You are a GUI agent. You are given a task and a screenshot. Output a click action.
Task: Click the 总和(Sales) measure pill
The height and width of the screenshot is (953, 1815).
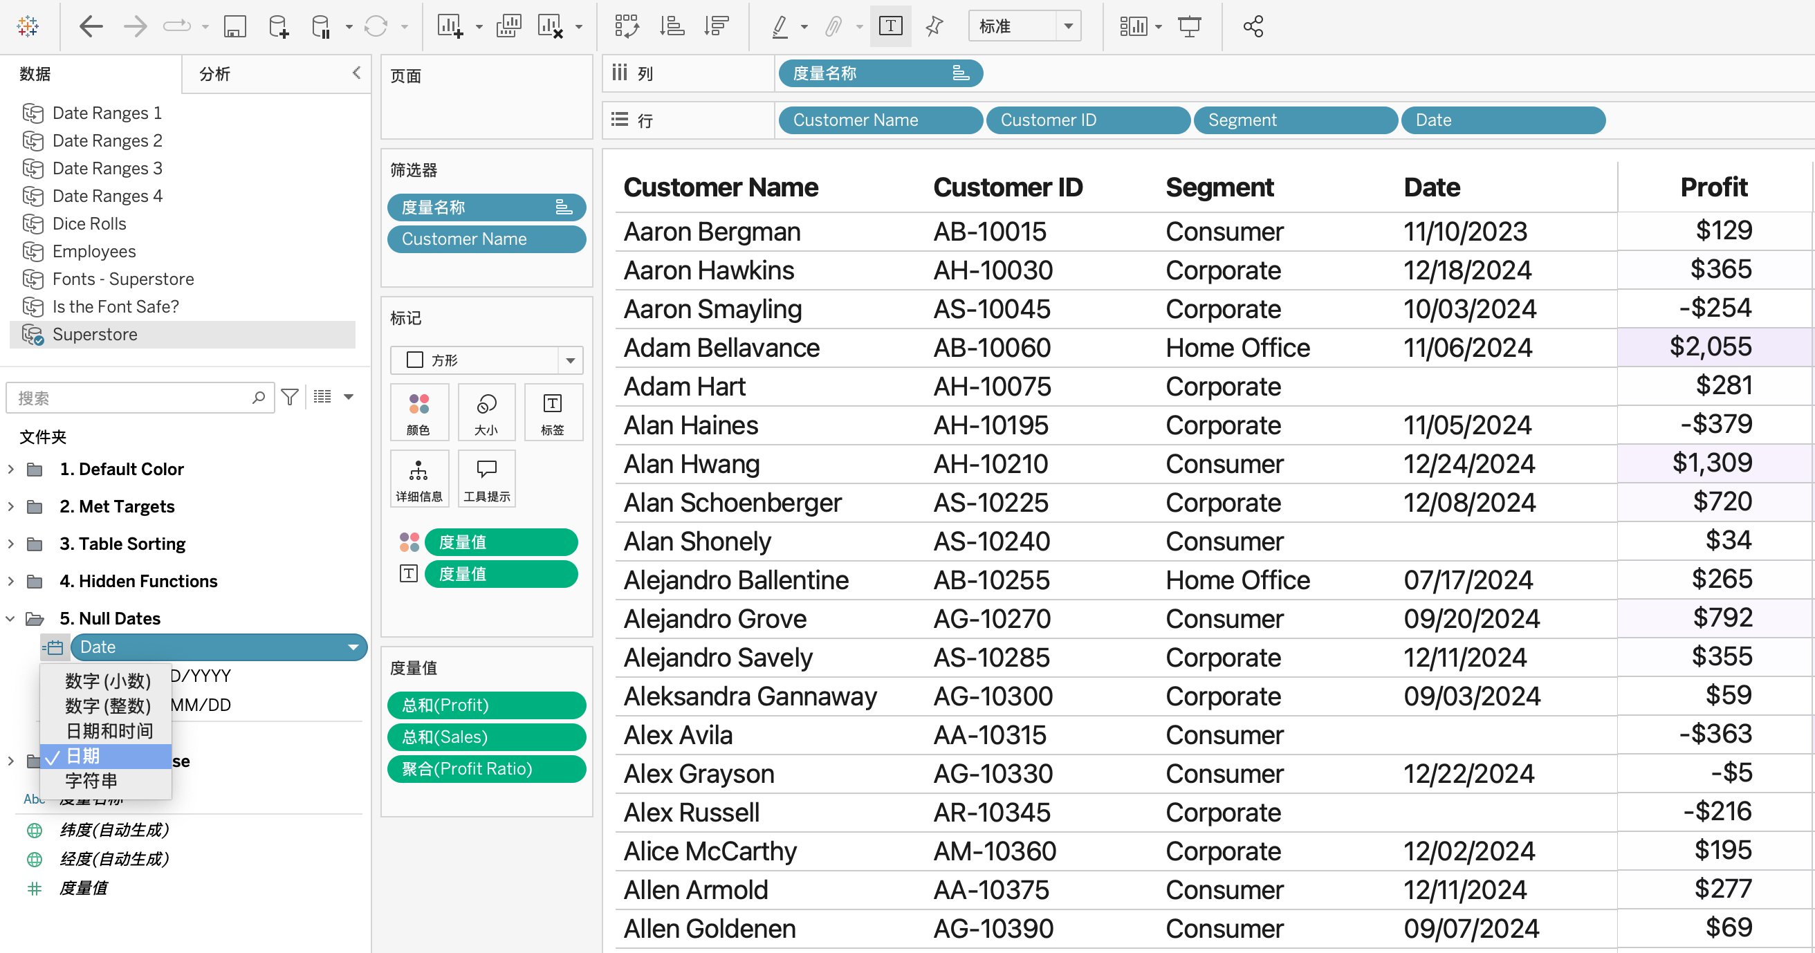pos(486,737)
